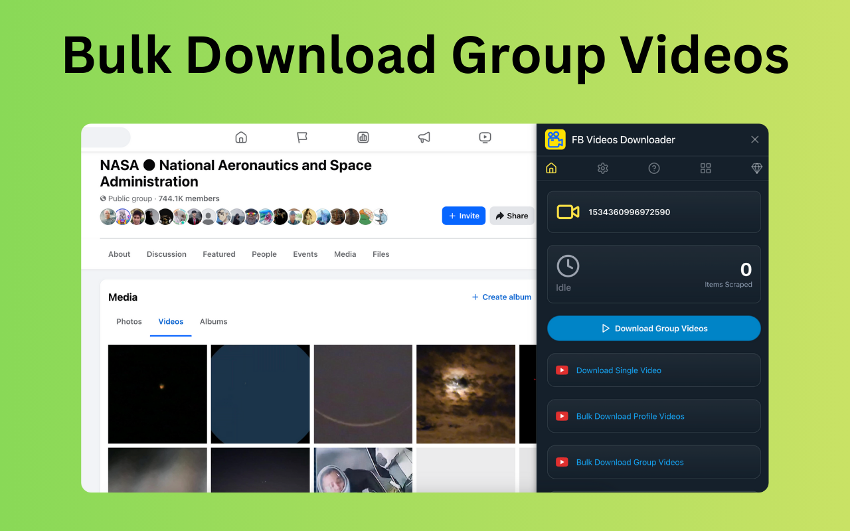Switch to the Photos tab under Media
Viewport: 850px width, 531px height.
click(x=129, y=321)
